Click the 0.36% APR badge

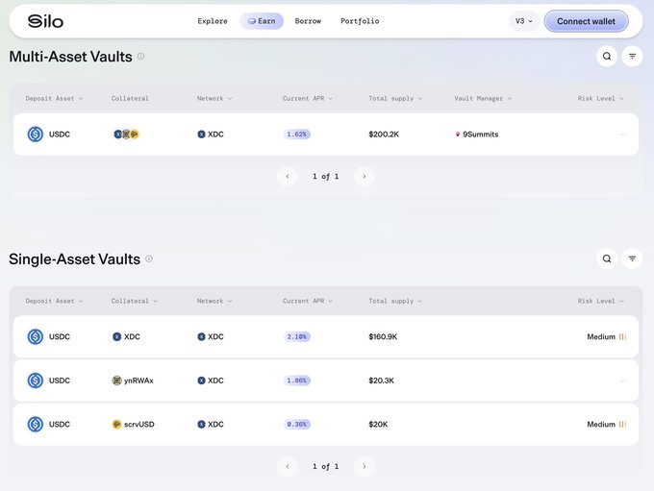(x=296, y=425)
